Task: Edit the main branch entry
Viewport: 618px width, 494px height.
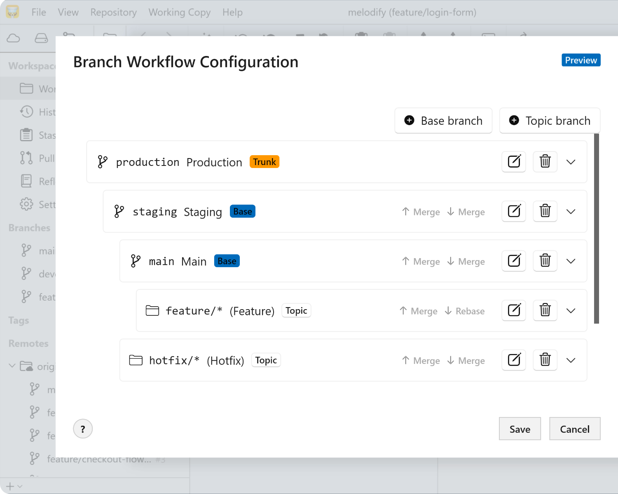Action: pyautogui.click(x=514, y=261)
